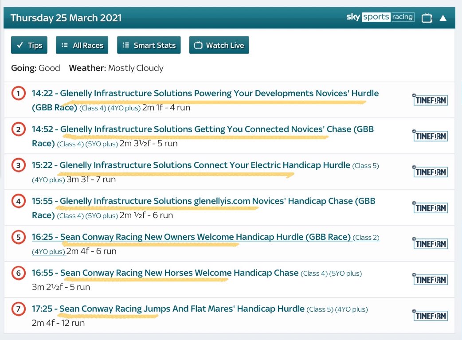Click Timeform icon for the 15:55 race

coord(430,208)
